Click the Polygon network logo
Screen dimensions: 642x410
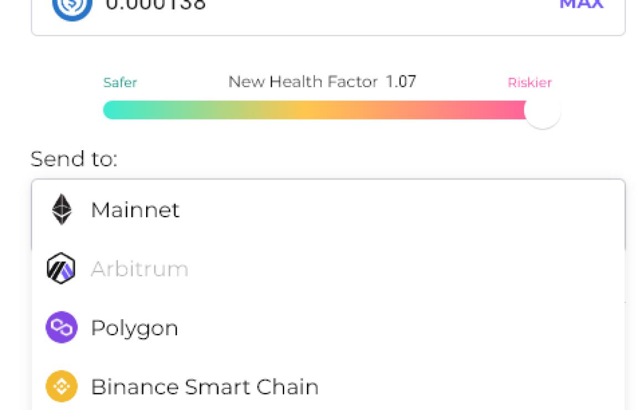point(61,327)
